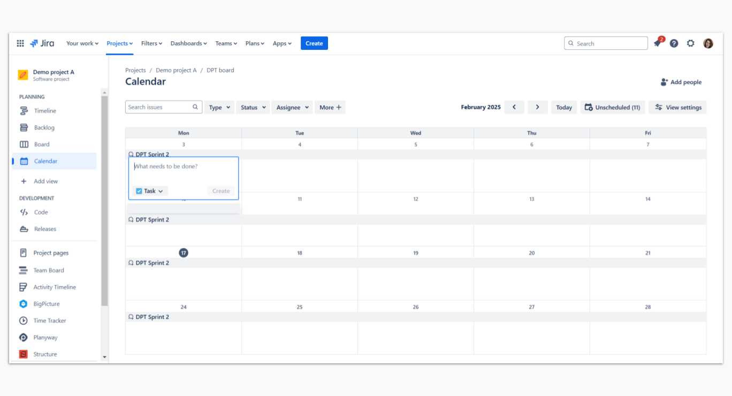Screen dimensions: 732x396
Task: Click the help question mark icon
Action: point(674,43)
